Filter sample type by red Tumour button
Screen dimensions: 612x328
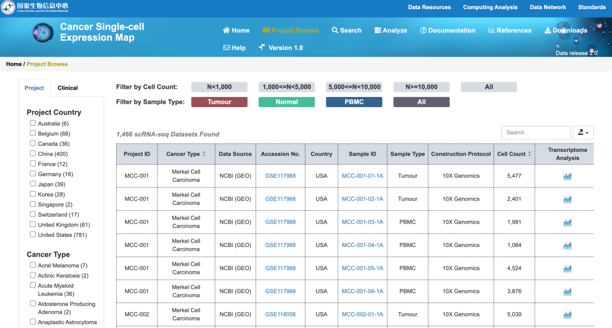click(x=219, y=102)
